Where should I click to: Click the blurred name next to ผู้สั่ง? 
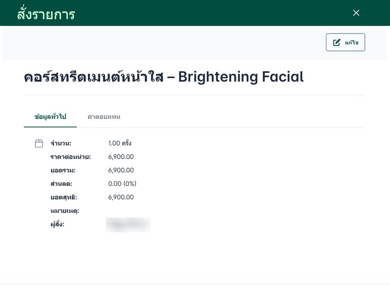(x=128, y=224)
